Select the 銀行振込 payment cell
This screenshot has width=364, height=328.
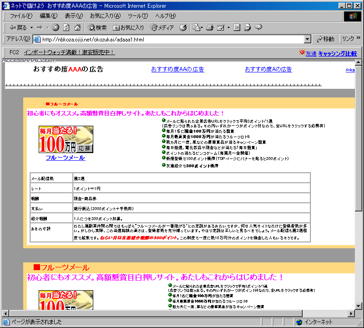click(191, 209)
